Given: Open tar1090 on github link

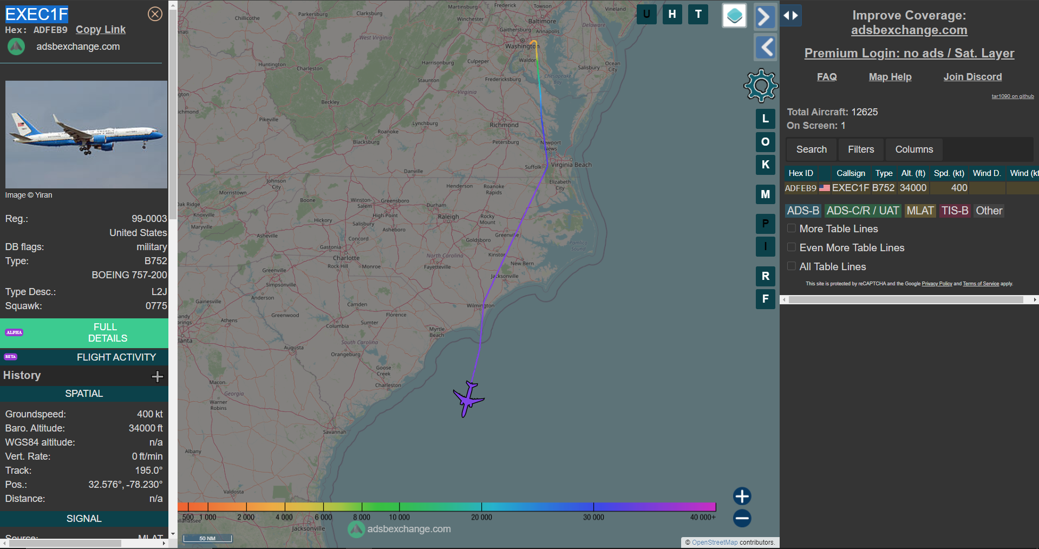Looking at the screenshot, I should click(1012, 96).
